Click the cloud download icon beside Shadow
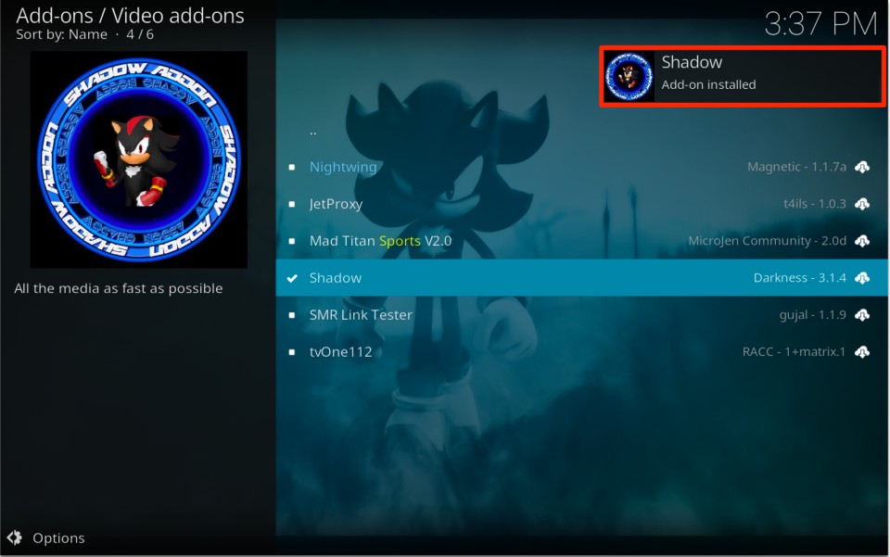Screen dimensions: 890x557 coord(862,277)
